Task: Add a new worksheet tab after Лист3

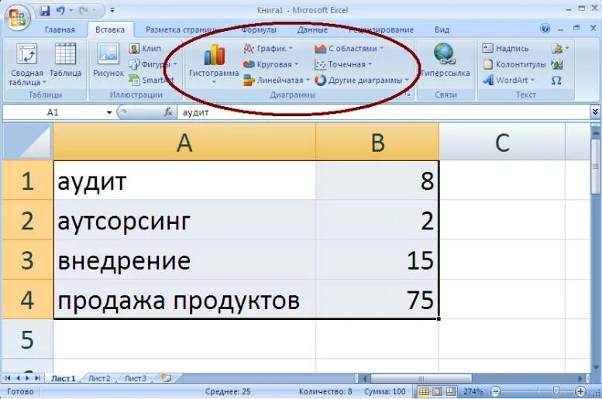Action: pos(167,378)
